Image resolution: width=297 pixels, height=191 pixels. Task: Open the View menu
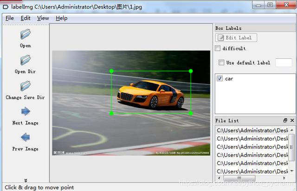[x=43, y=18]
